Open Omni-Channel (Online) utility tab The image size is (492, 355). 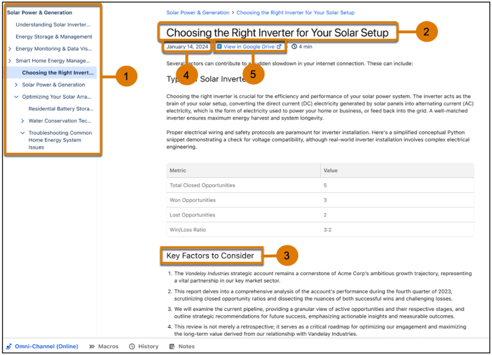[x=42, y=347]
